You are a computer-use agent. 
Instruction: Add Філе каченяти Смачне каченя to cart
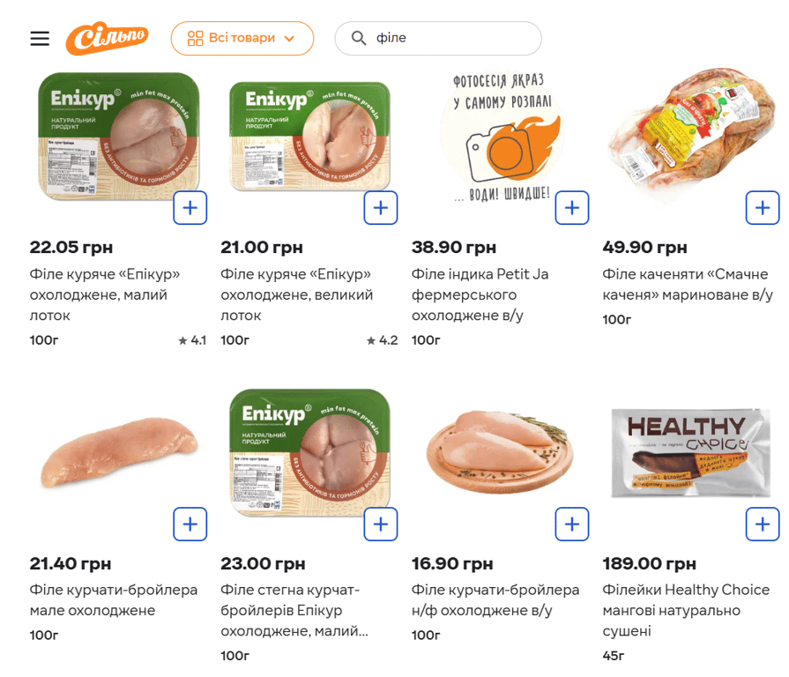[x=763, y=208]
